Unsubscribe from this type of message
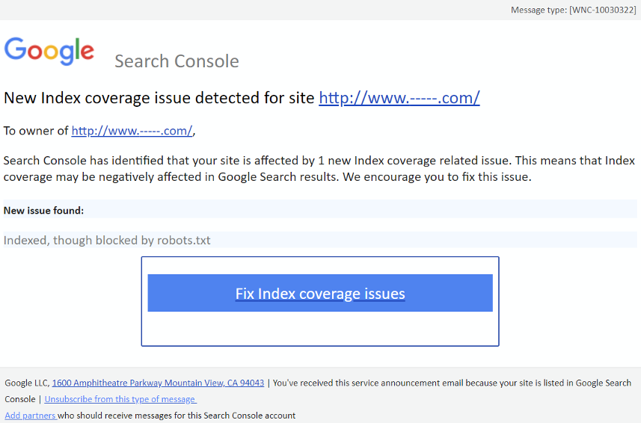 (x=120, y=399)
